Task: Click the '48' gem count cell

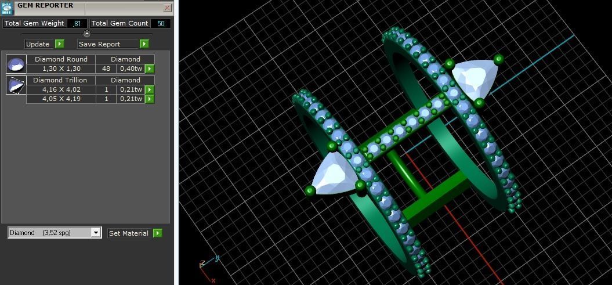Action: pos(106,68)
